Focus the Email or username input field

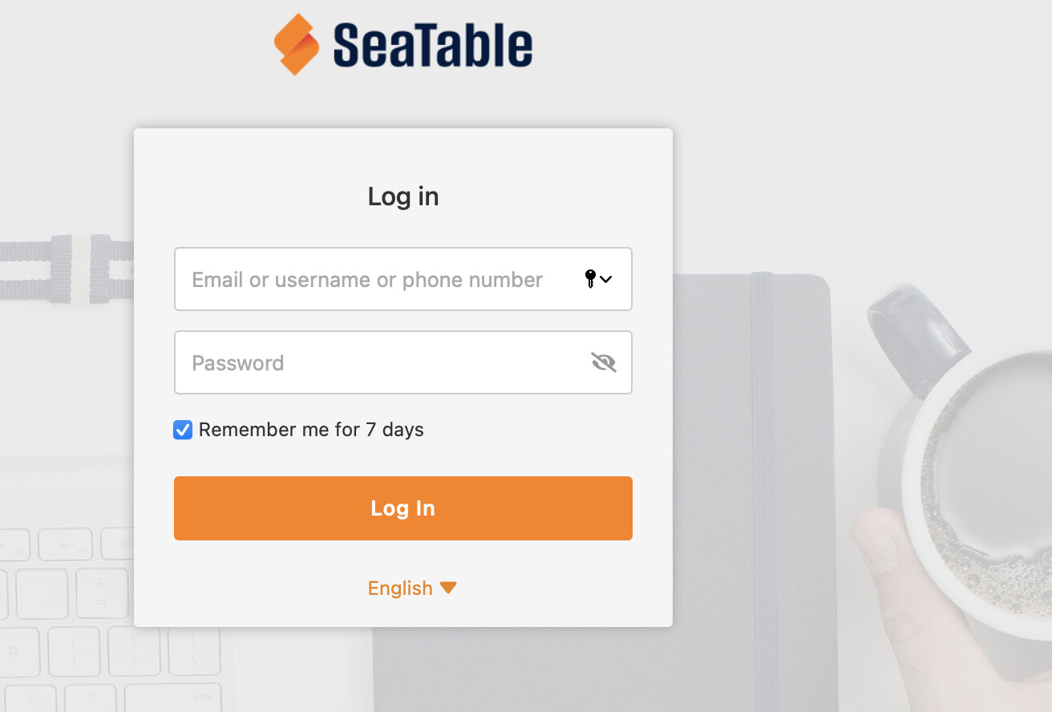(x=403, y=279)
